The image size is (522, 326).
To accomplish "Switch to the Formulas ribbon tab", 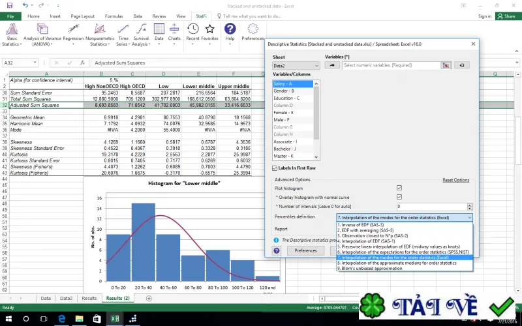I will 114,16.
